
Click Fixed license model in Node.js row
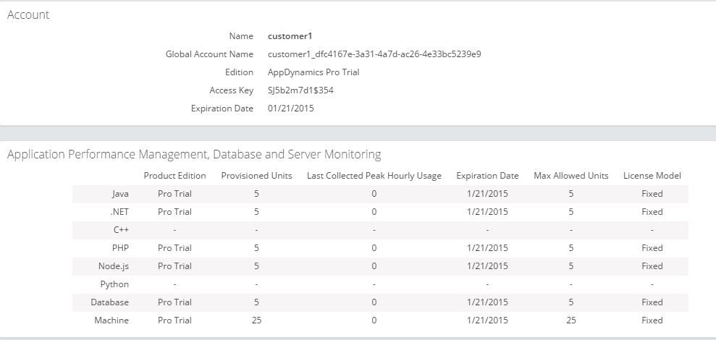click(652, 266)
